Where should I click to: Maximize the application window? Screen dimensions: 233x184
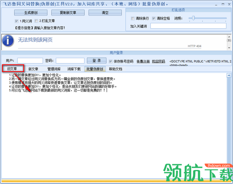pos(223,4)
